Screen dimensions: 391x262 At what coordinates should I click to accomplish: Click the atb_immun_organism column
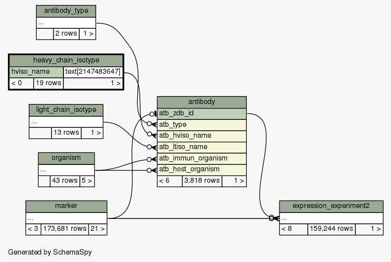coord(202,158)
